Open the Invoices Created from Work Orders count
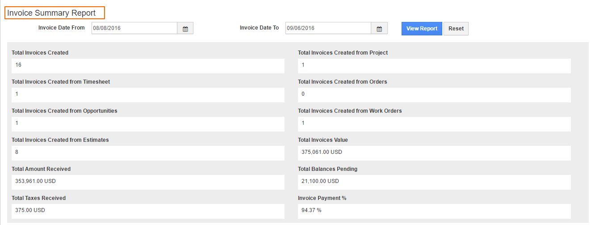Screen dimensions: 595x225 pos(303,123)
